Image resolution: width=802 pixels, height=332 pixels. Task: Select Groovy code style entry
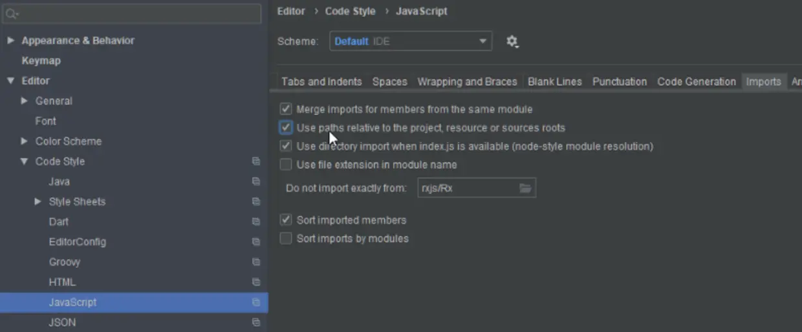coord(65,262)
